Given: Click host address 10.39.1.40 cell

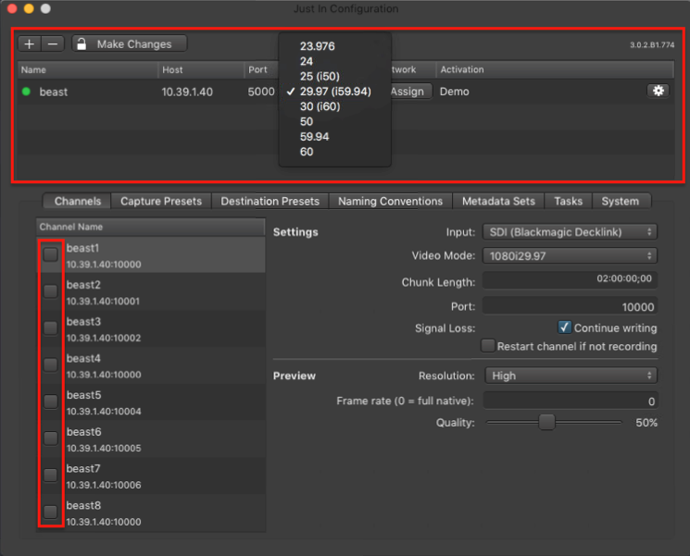Looking at the screenshot, I should coord(187,92).
